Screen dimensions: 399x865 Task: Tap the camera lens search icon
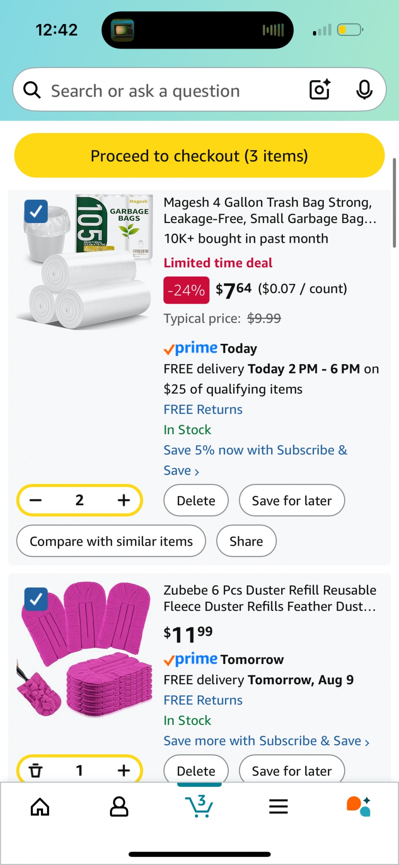pos(320,90)
